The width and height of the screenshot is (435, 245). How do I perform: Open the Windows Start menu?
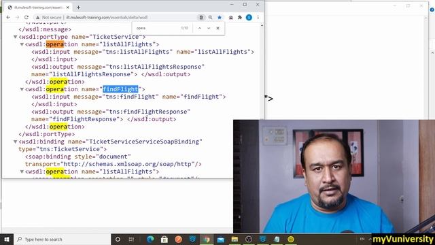pyautogui.click(x=7, y=239)
